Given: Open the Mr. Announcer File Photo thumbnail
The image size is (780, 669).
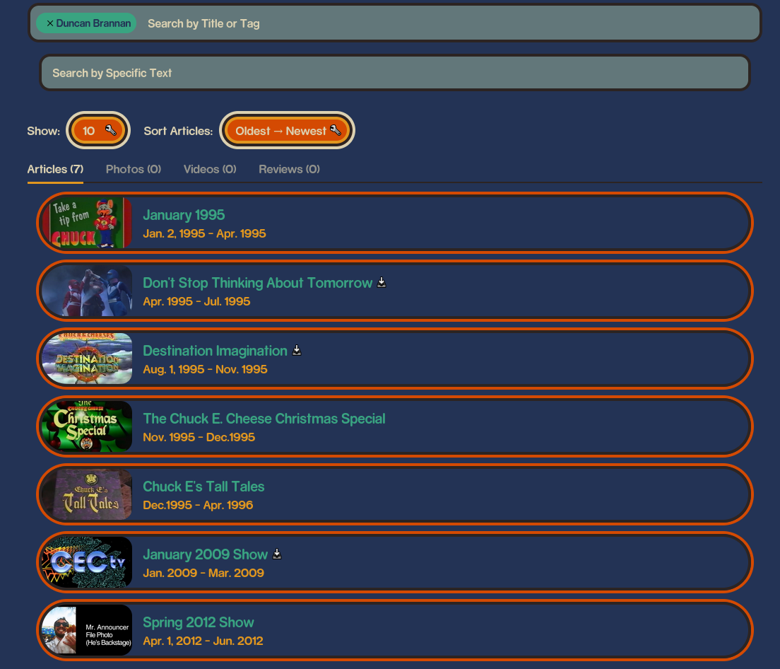Looking at the screenshot, I should [87, 630].
